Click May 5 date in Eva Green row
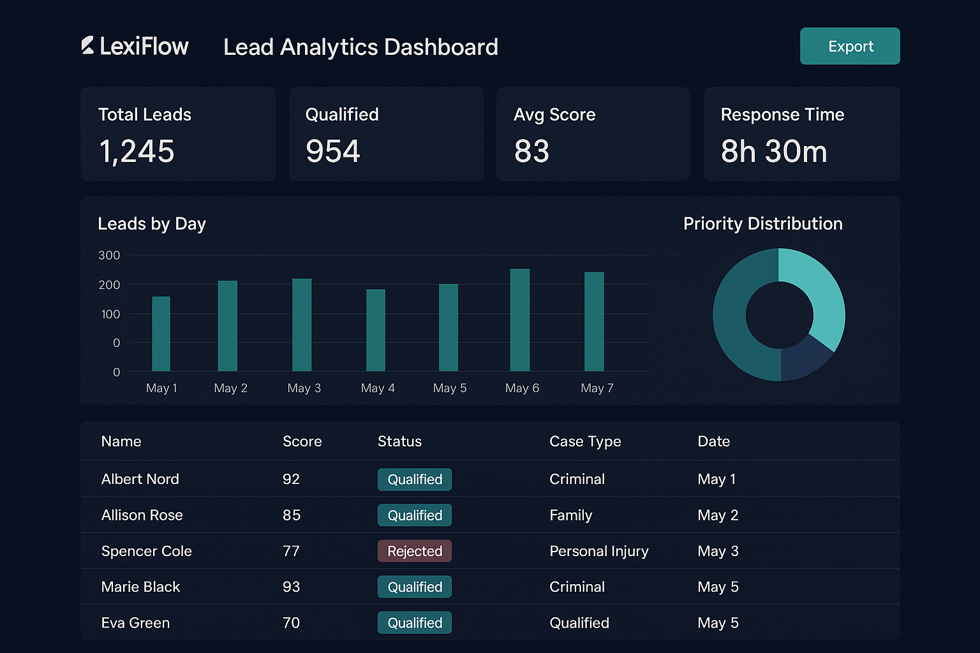980x653 pixels. [718, 622]
